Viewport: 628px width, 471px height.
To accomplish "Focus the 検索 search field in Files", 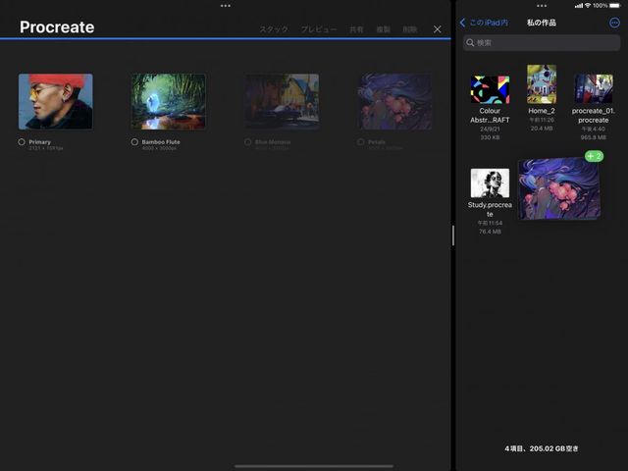I will click(x=542, y=42).
